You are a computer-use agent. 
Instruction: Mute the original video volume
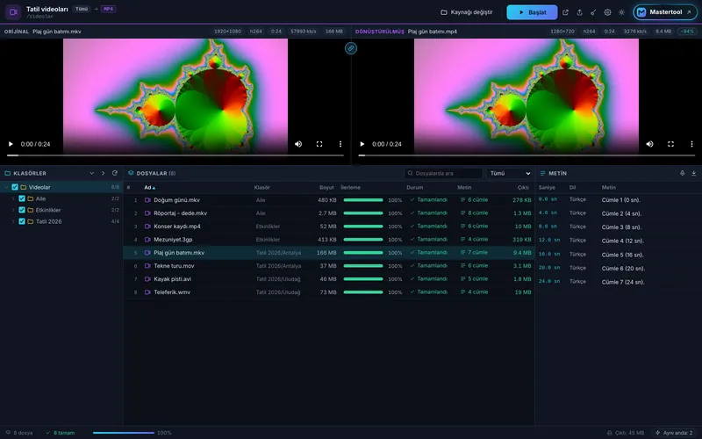pyautogui.click(x=298, y=144)
